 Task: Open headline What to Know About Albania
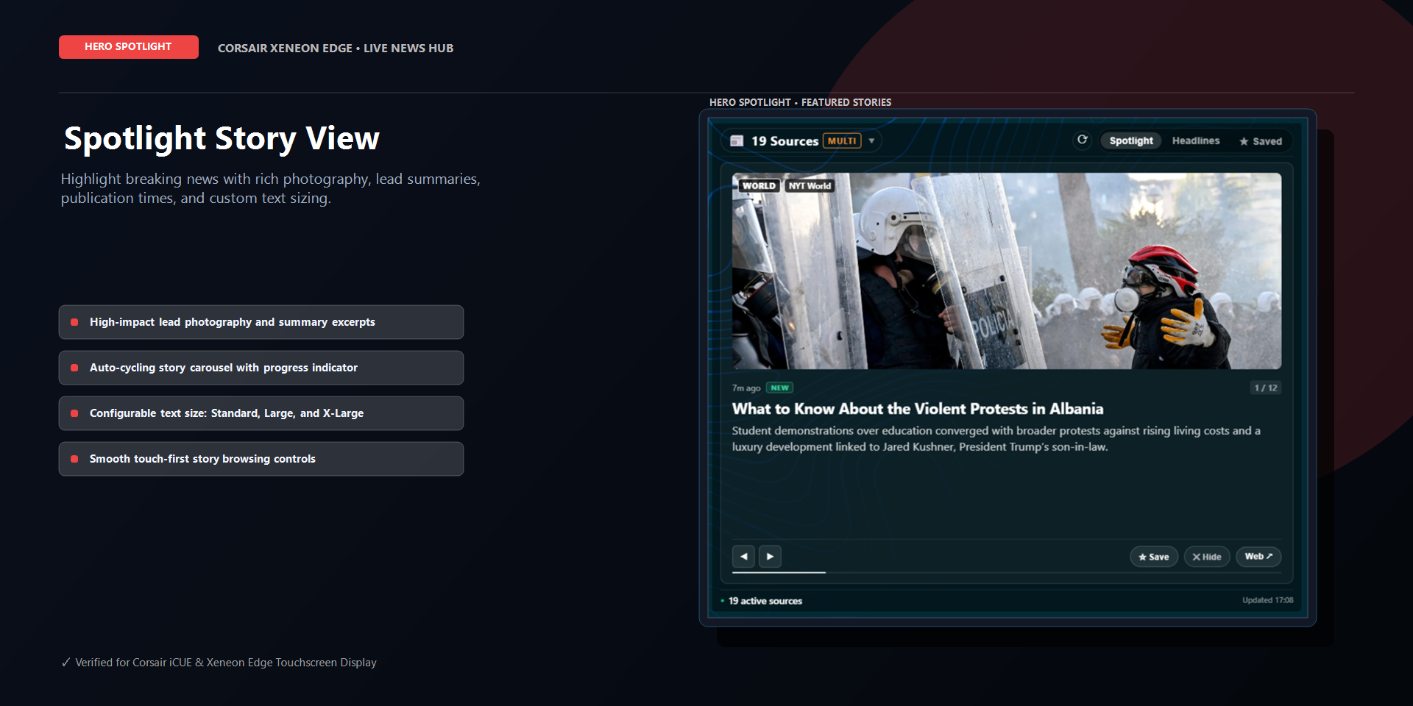(918, 409)
